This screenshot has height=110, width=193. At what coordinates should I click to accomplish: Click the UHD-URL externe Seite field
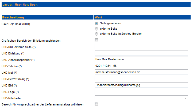coord(141,46)
